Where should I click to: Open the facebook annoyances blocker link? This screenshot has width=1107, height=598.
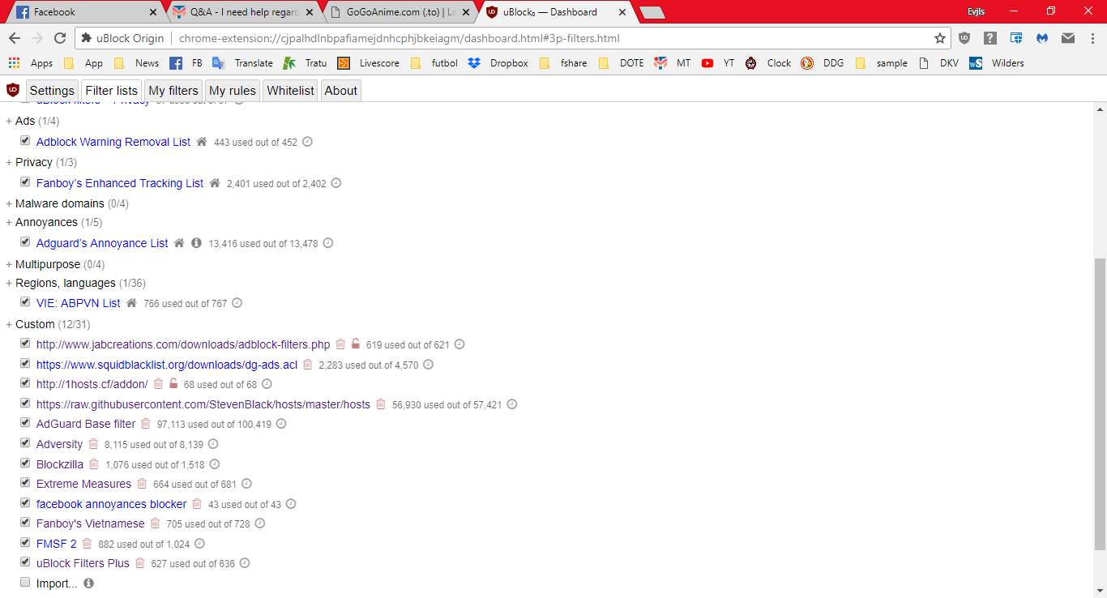pyautogui.click(x=111, y=504)
